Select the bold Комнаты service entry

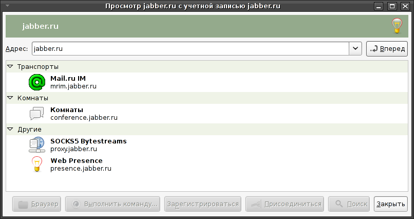click(x=207, y=114)
